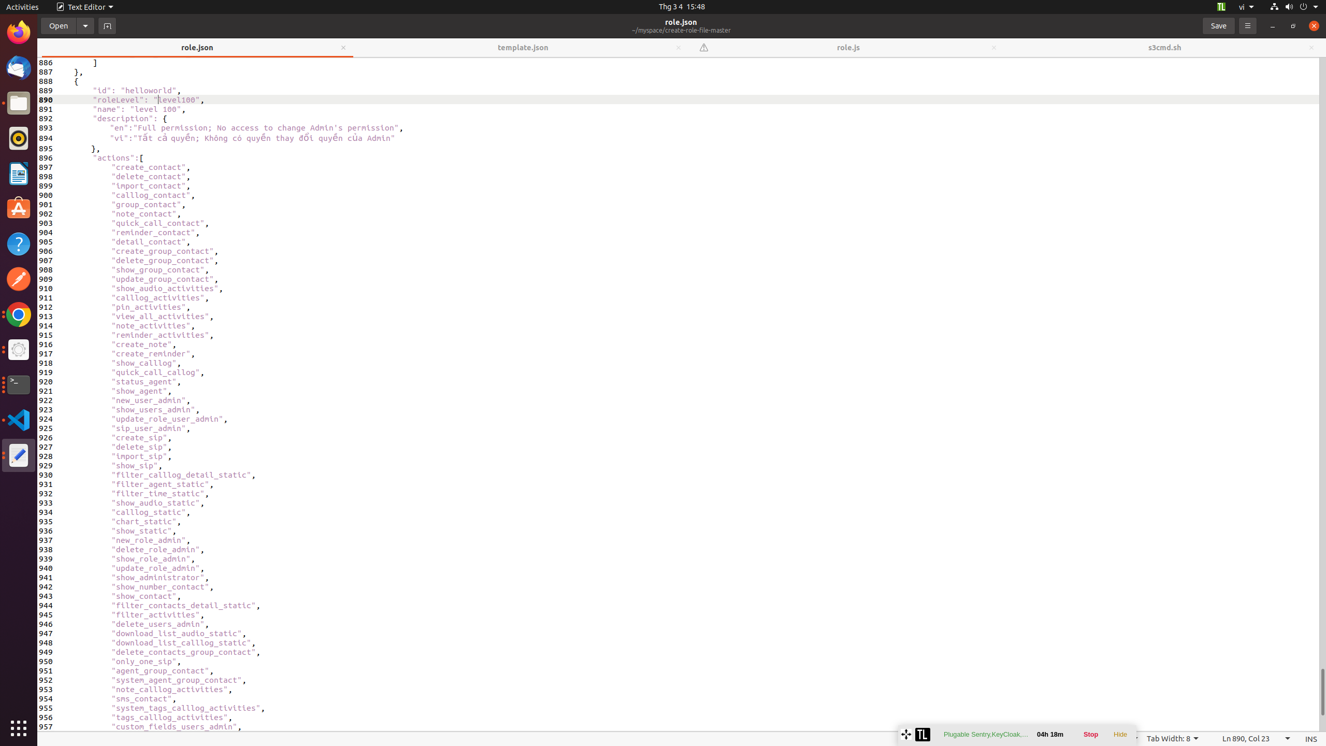Open Visual Studio Code from dock

19,420
